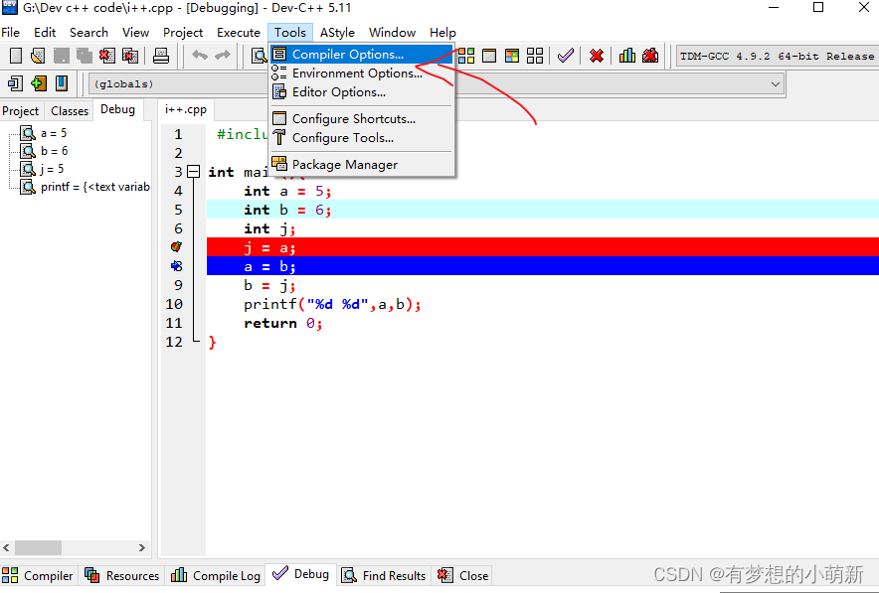Screen dimensions: 879x593
Task: Choose Configure Shortcuts... menu entry
Action: 362,119
